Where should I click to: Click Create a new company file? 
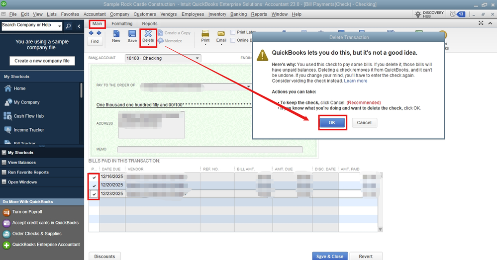click(42, 61)
